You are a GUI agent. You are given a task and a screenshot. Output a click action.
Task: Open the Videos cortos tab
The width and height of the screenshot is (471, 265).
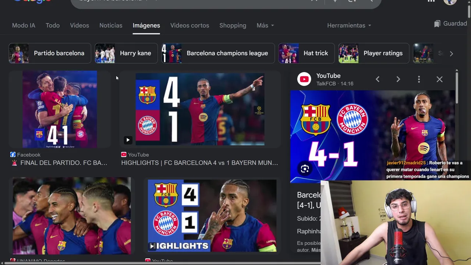(190, 25)
